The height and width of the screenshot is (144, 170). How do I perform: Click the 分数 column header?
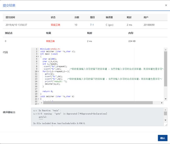coord(77,17)
